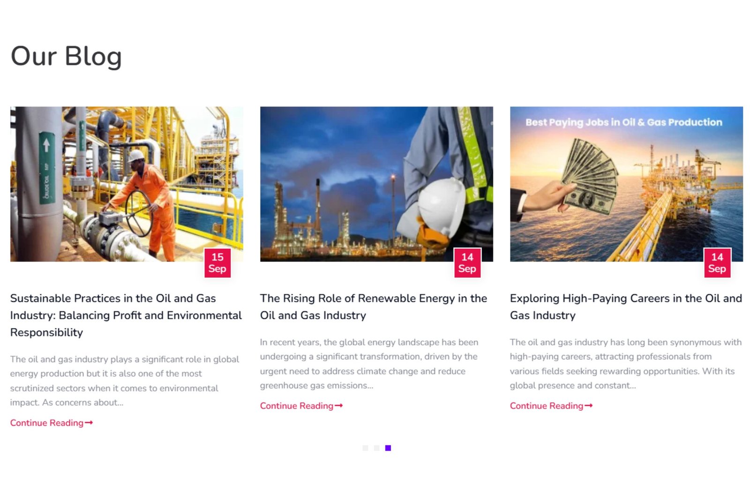Click arrow icon after High-Paying Careers Continue Reading

tap(589, 406)
